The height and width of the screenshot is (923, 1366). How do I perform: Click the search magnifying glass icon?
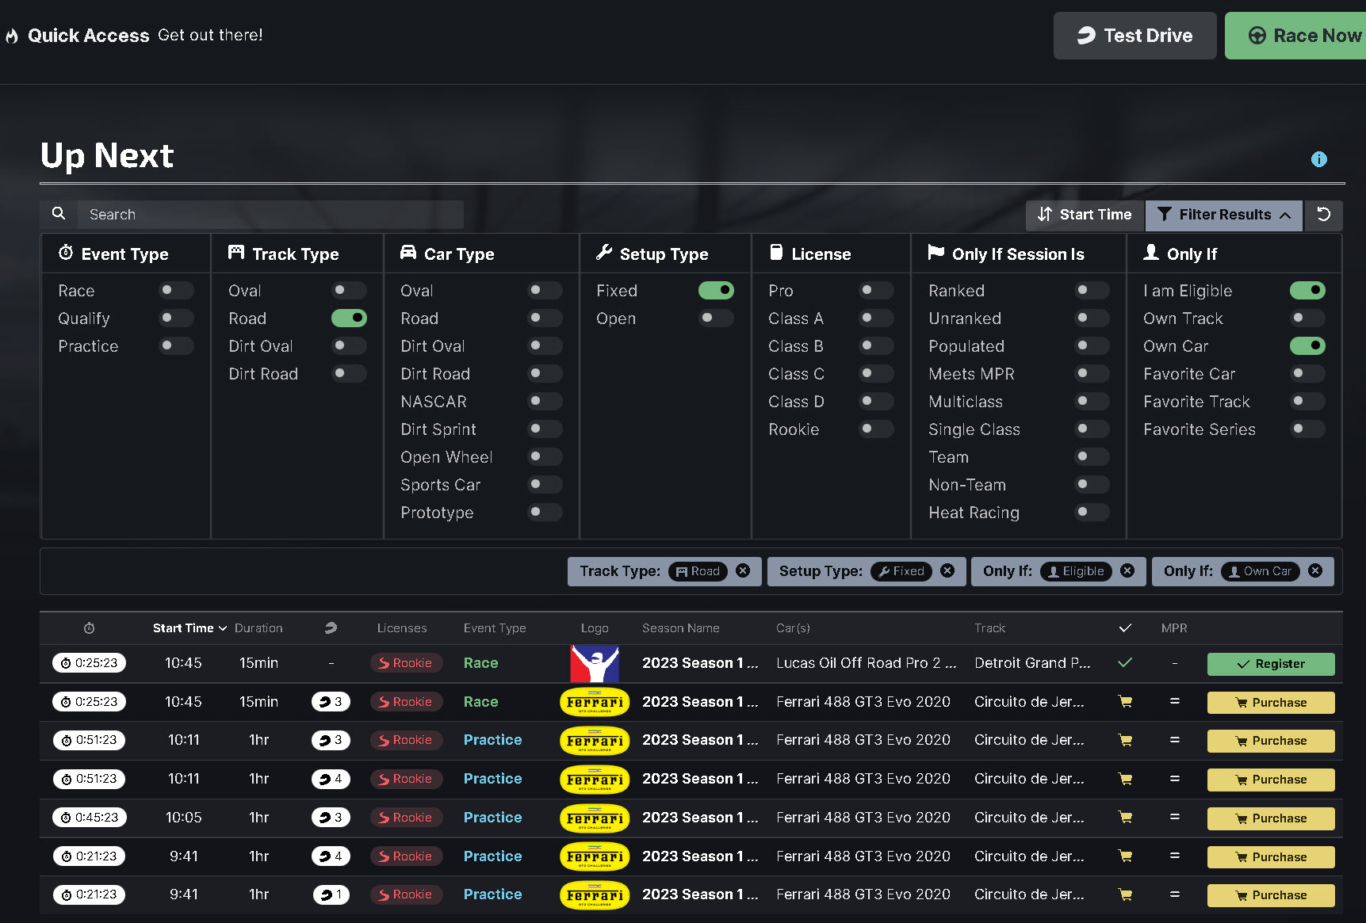click(x=58, y=213)
